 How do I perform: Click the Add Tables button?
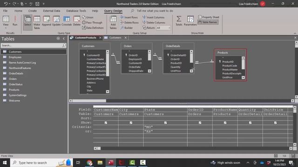(113, 22)
